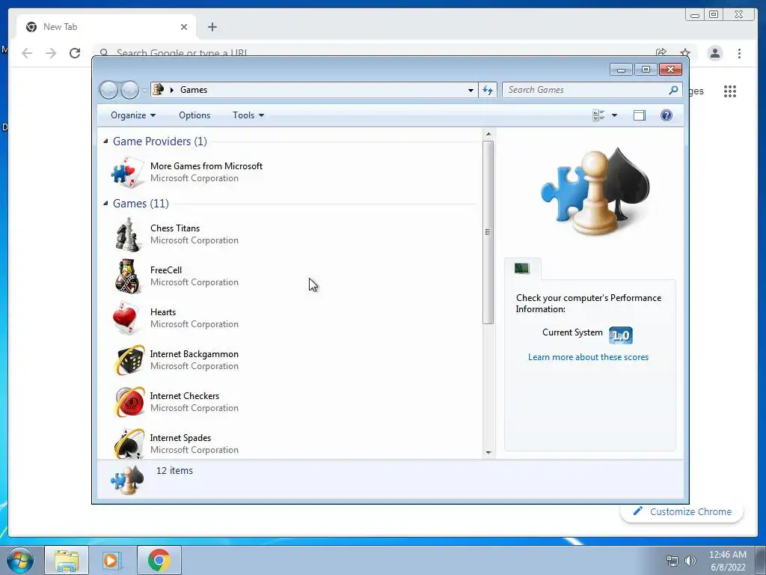Click the Games folder icon in address bar

tap(159, 90)
